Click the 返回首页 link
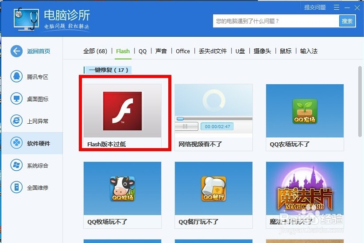 39,51
